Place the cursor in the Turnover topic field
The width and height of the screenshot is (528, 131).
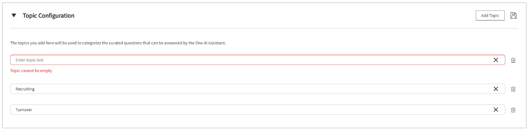point(257,110)
